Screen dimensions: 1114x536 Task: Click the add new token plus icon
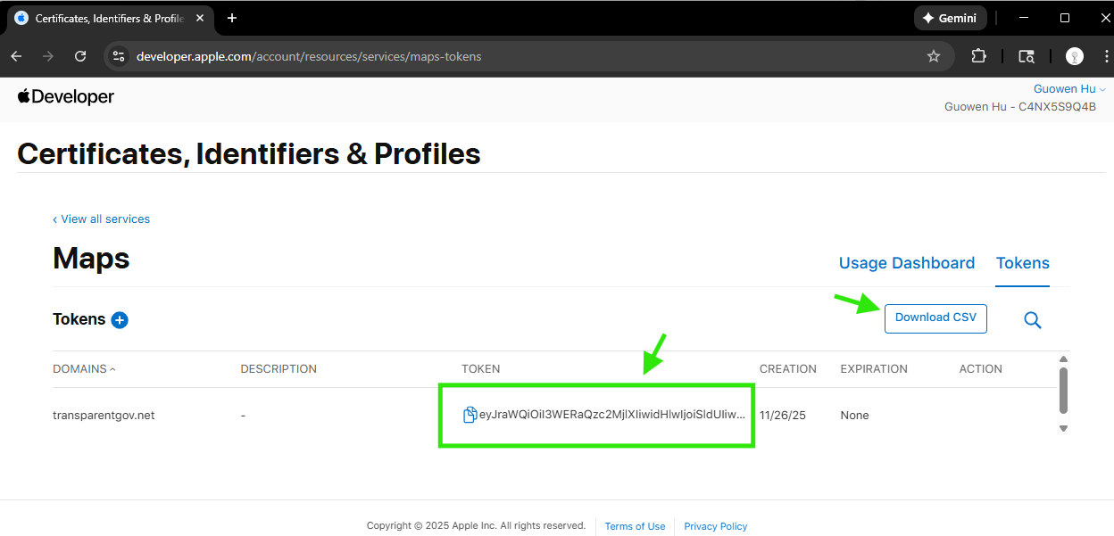point(120,320)
